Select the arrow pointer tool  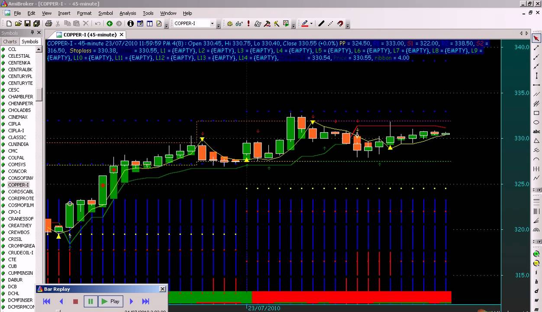536,38
